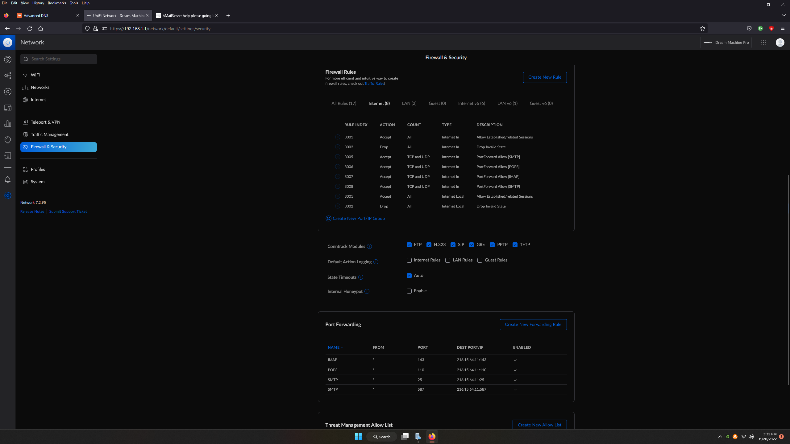Open the hMailServer help browser tab
790x444 pixels.
tap(187, 15)
